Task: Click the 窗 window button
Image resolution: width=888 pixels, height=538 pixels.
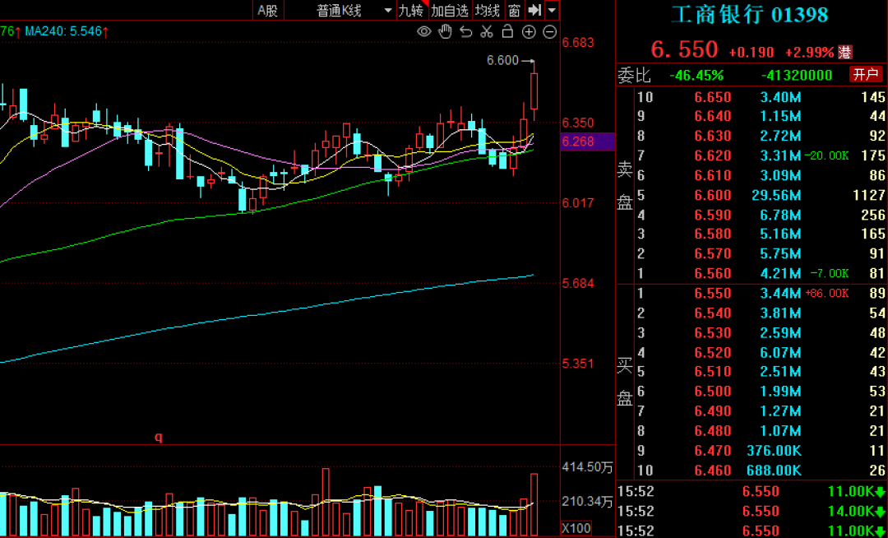Action: point(514,10)
